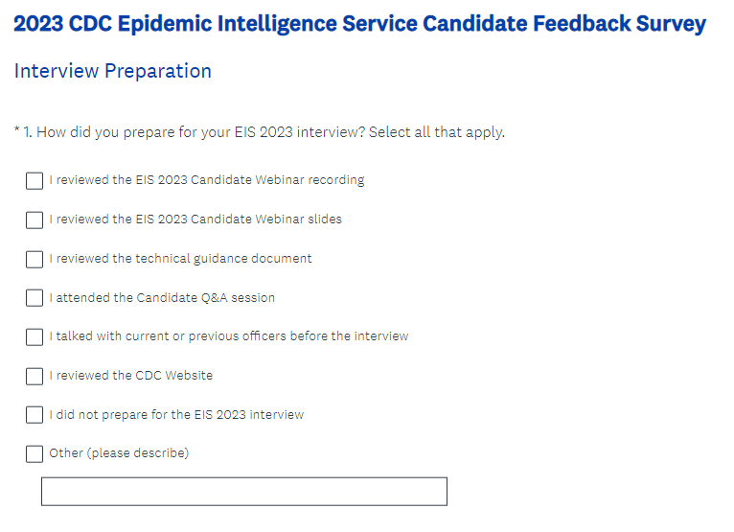Click the 'Candidate Webinar recording' label text

207,180
